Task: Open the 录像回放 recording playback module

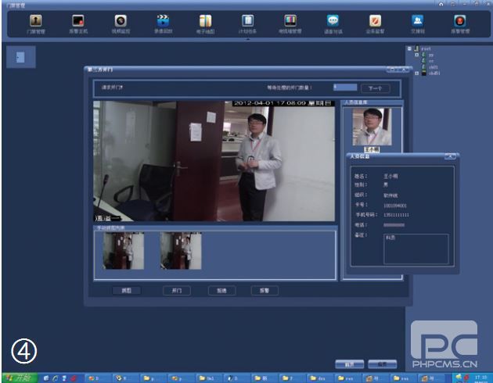Action: click(x=163, y=23)
